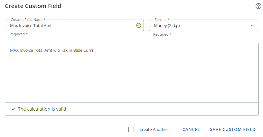Tick the Create Another checkbox
263x137 pixels.
pos(131,130)
